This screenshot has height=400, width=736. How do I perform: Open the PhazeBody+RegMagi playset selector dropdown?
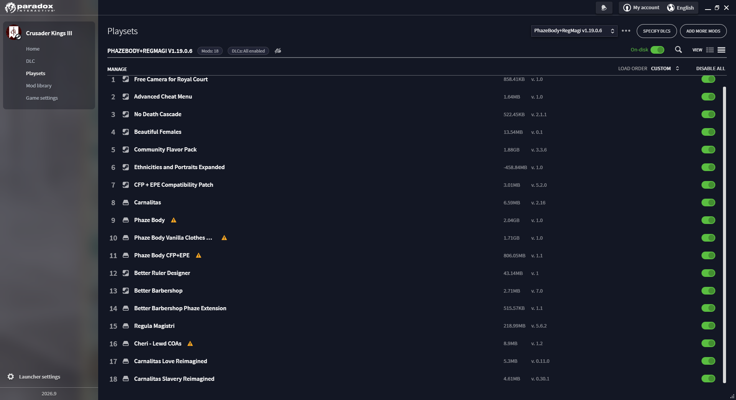tap(574, 31)
